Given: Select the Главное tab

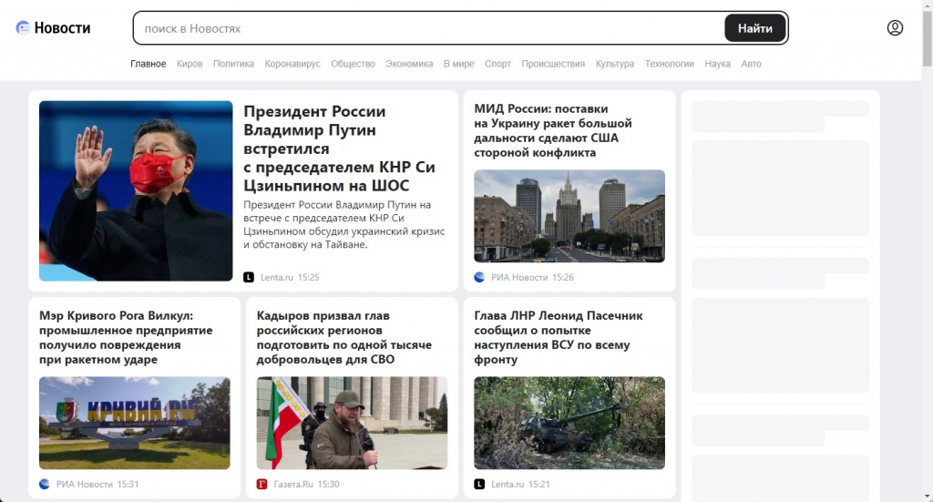Looking at the screenshot, I should [x=149, y=64].
